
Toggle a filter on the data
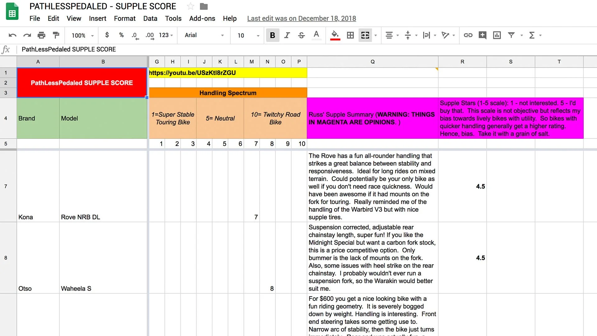pos(511,35)
